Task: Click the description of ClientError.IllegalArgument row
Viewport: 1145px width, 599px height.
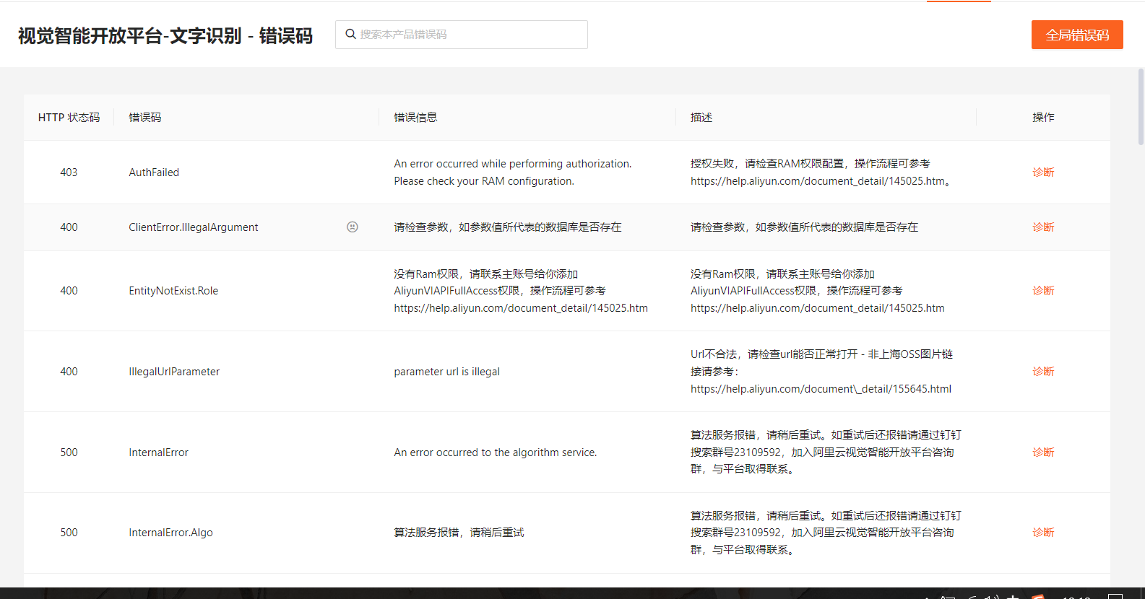Action: click(804, 227)
